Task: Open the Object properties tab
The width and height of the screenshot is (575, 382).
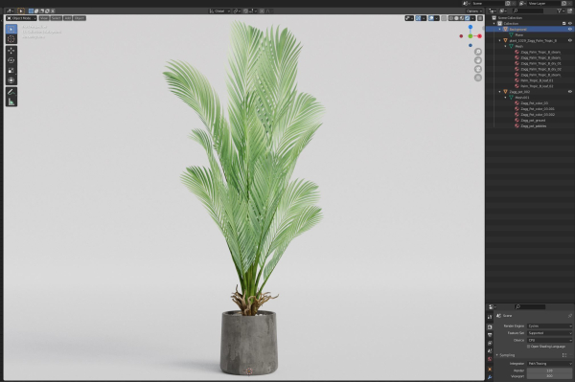Action: click(x=490, y=370)
